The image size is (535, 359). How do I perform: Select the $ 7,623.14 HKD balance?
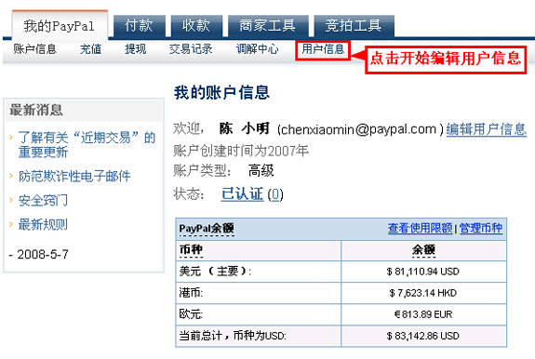click(x=423, y=293)
